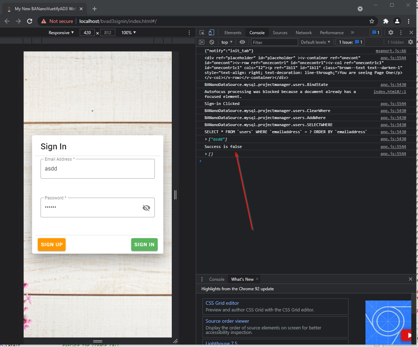Switch to drawer Console tab
Screen dimensions: 418x347
pyautogui.click(x=217, y=279)
